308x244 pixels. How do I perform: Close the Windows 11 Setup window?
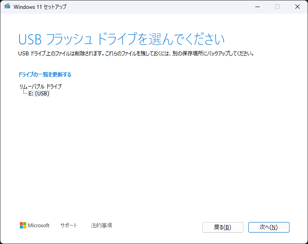coord(297,7)
